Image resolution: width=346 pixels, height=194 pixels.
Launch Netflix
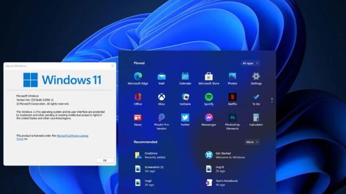click(x=232, y=99)
